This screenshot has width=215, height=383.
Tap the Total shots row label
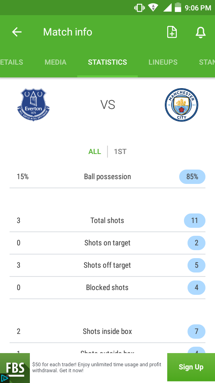point(107,220)
